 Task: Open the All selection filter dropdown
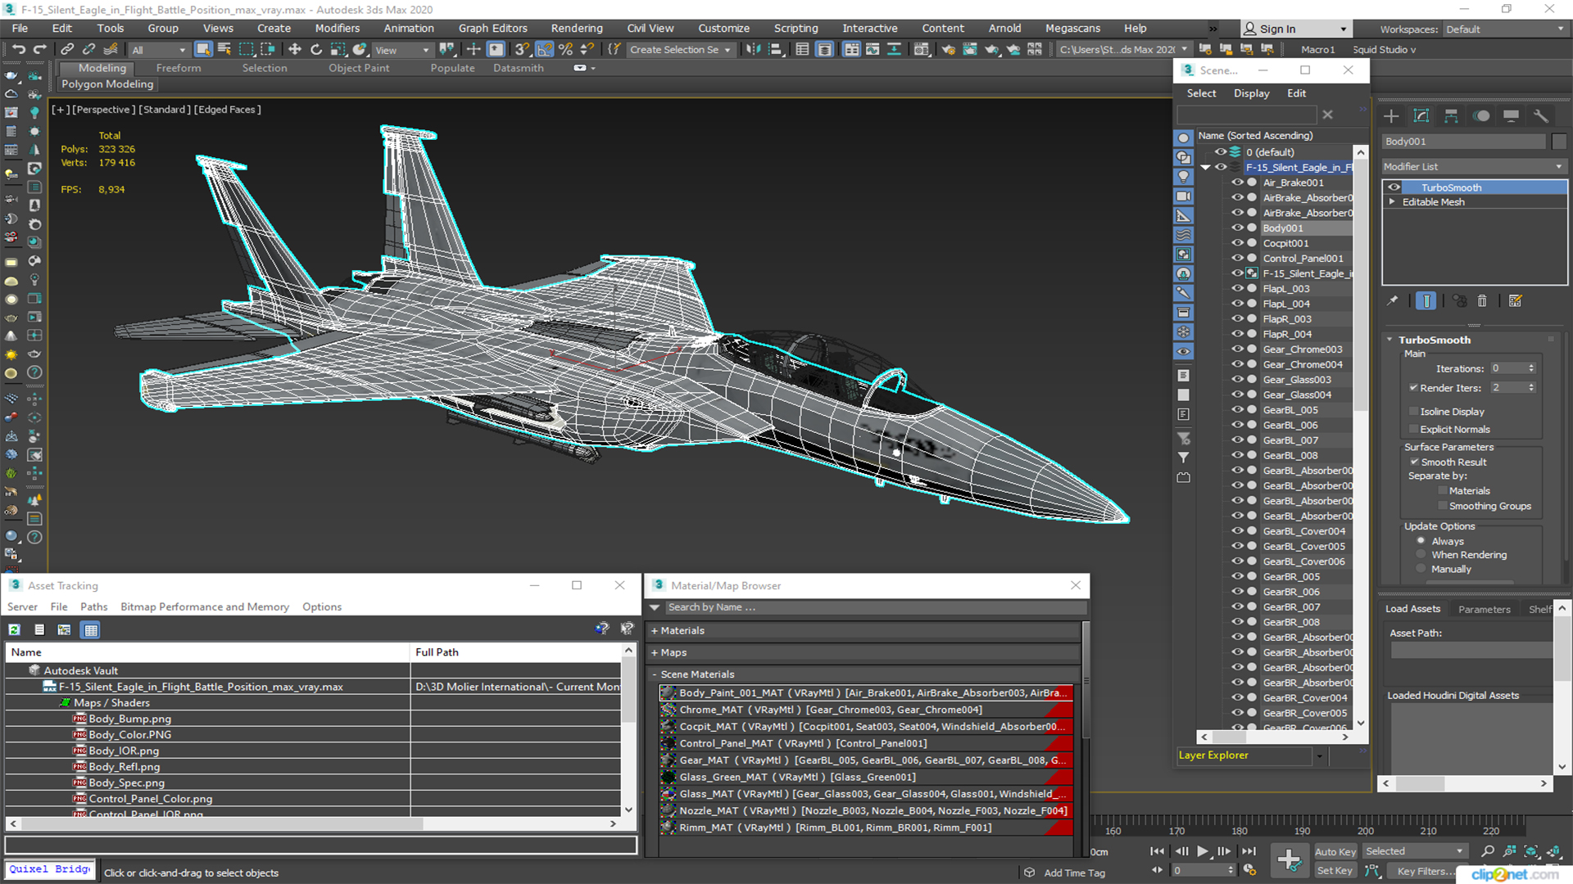160,50
